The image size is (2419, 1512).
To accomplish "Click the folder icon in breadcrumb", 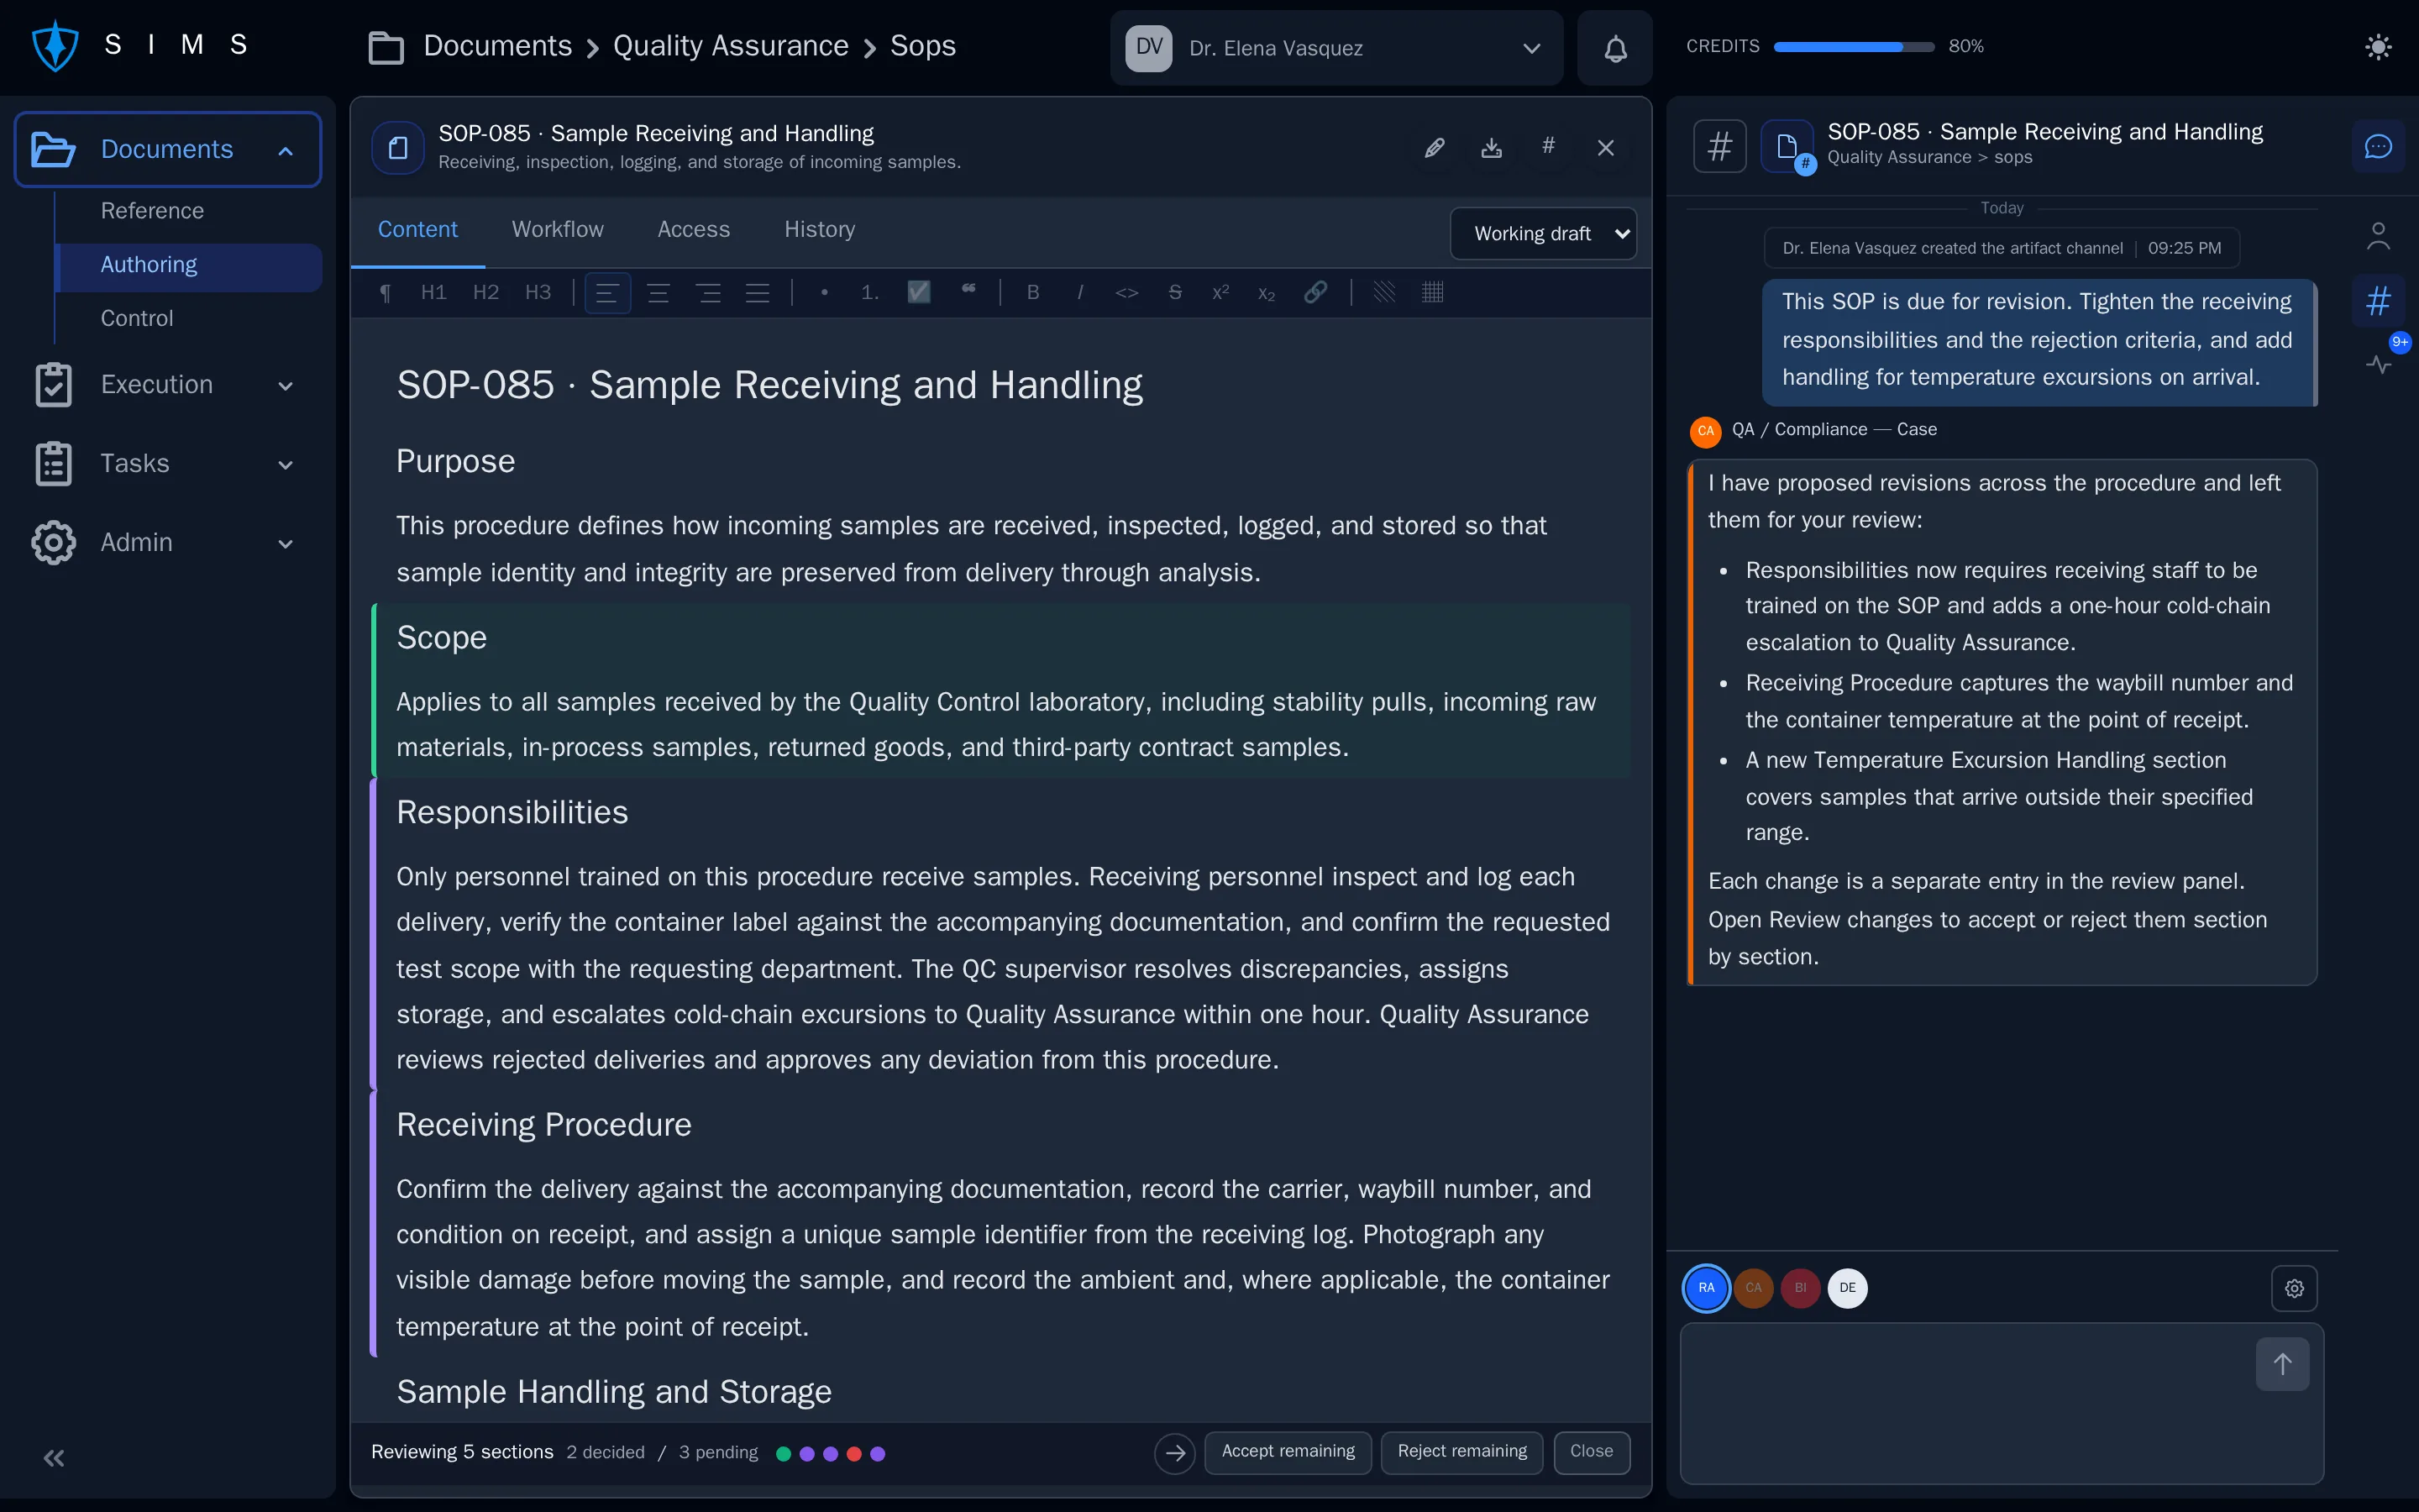I will (386, 47).
